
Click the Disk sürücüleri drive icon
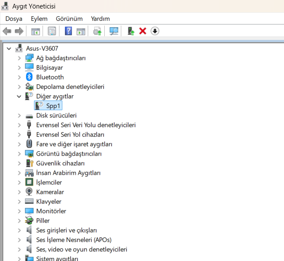pos(29,116)
